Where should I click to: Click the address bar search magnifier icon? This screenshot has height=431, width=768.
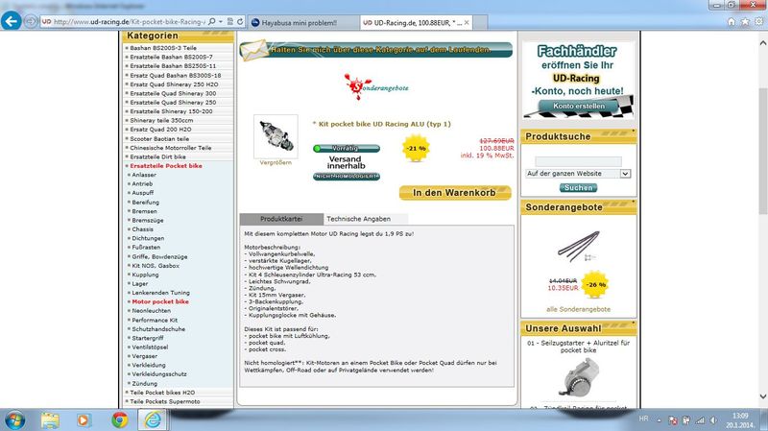(x=211, y=21)
